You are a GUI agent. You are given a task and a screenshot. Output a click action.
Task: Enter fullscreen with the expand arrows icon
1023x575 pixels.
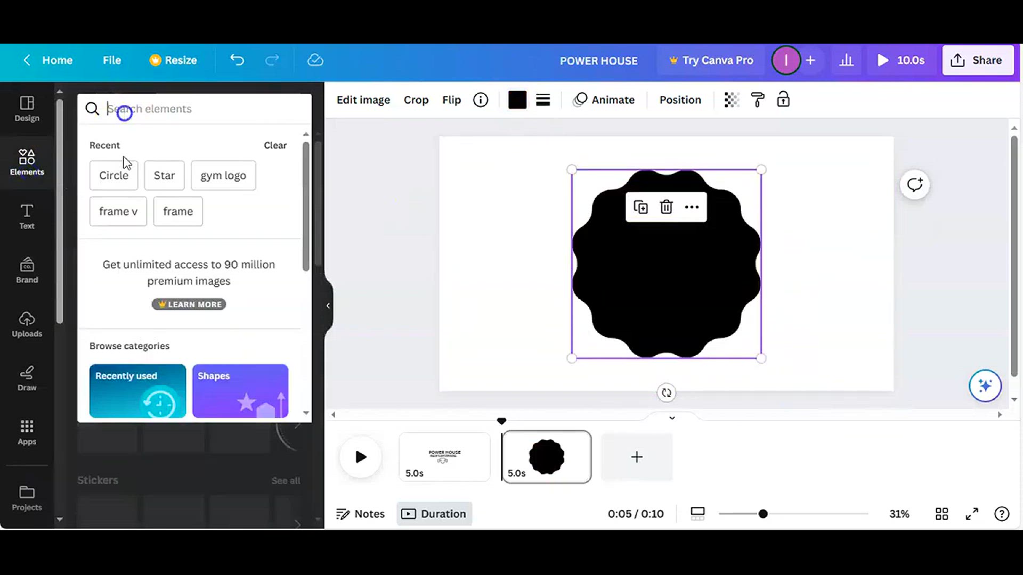coord(972,514)
